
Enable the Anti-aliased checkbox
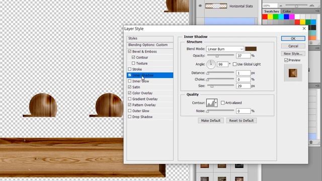coord(223,103)
